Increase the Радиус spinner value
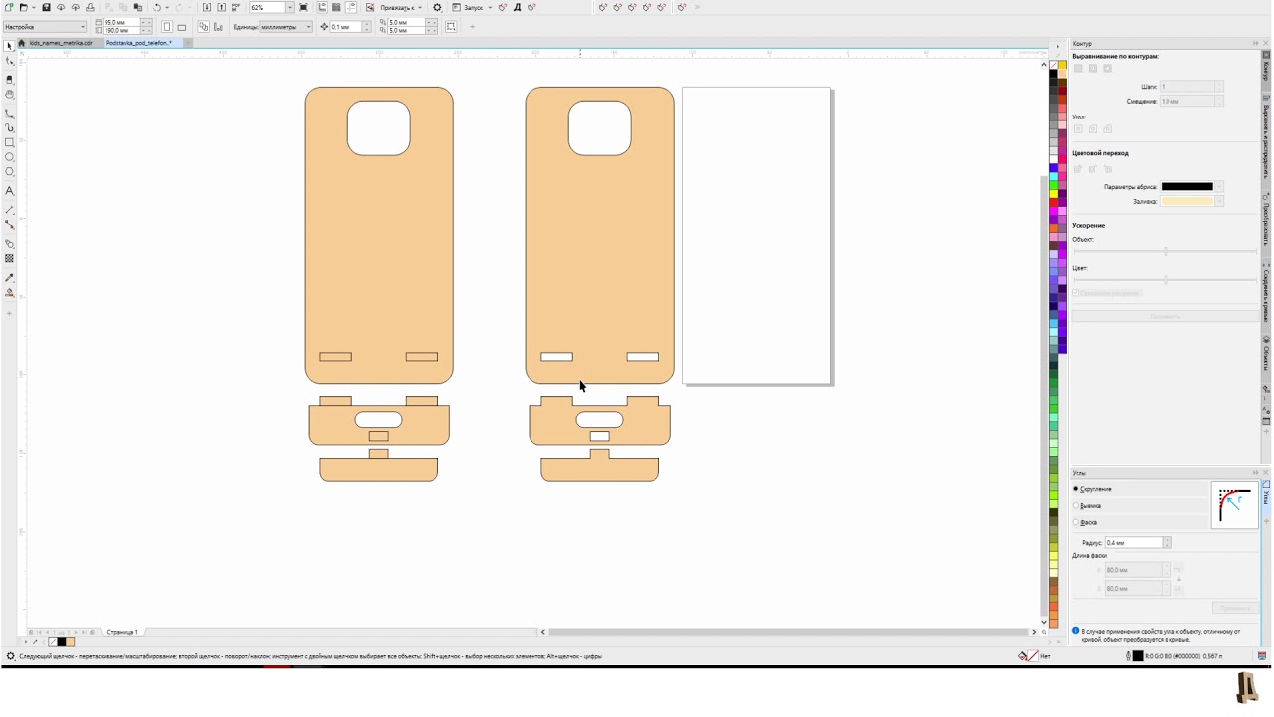 click(1168, 540)
